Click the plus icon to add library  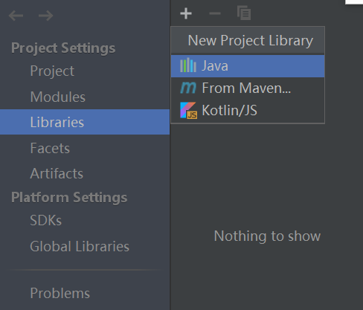[x=186, y=13]
